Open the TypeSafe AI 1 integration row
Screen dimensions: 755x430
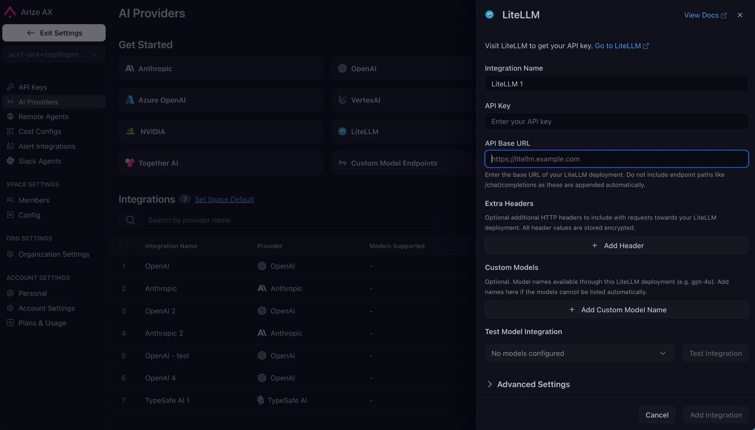[x=293, y=400]
